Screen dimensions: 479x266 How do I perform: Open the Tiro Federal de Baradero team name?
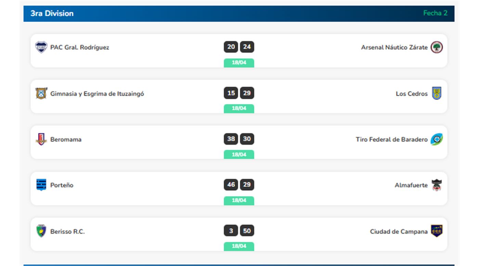click(x=391, y=139)
